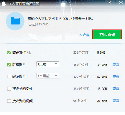This screenshot has width=125, height=115.
Task: Click the 98个文件 count text
Action: (80, 101)
